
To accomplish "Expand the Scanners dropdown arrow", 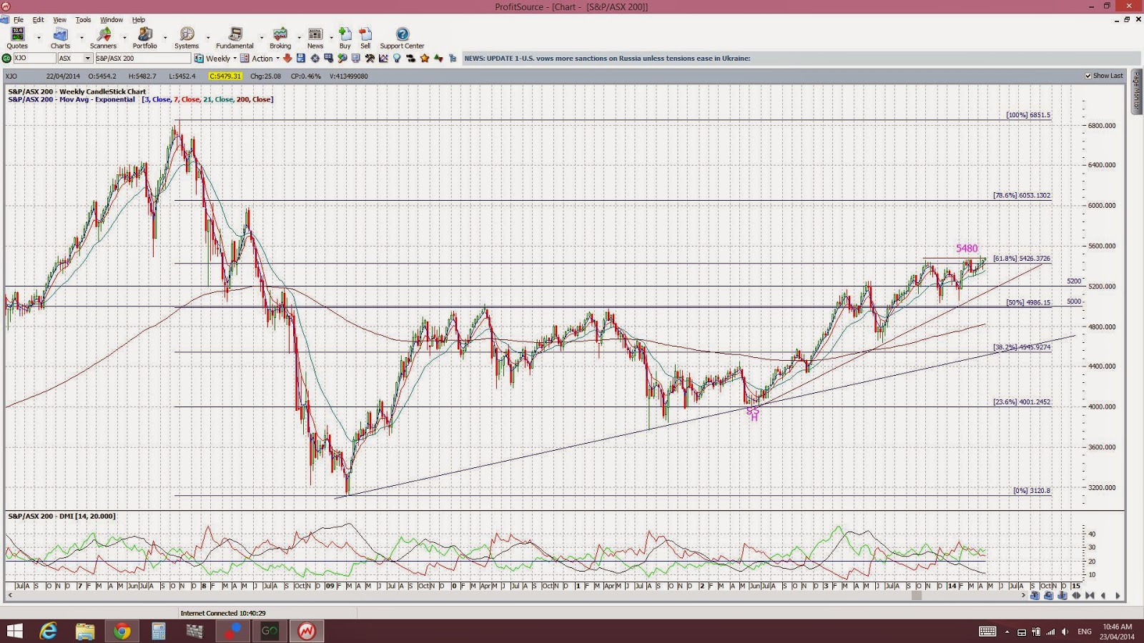I will pyautogui.click(x=124, y=38).
